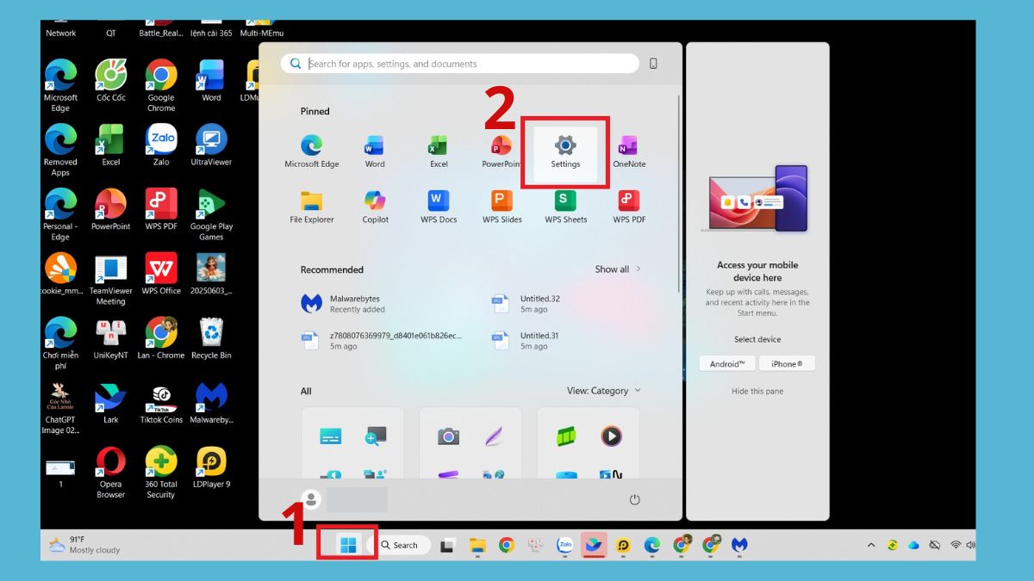The height and width of the screenshot is (581, 1034).
Task: Click the Wi-Fi icon in system tray
Action: click(956, 545)
